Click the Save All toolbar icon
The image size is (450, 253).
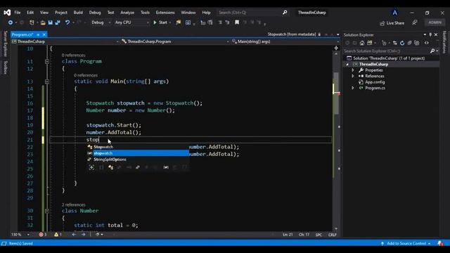[x=58, y=22]
